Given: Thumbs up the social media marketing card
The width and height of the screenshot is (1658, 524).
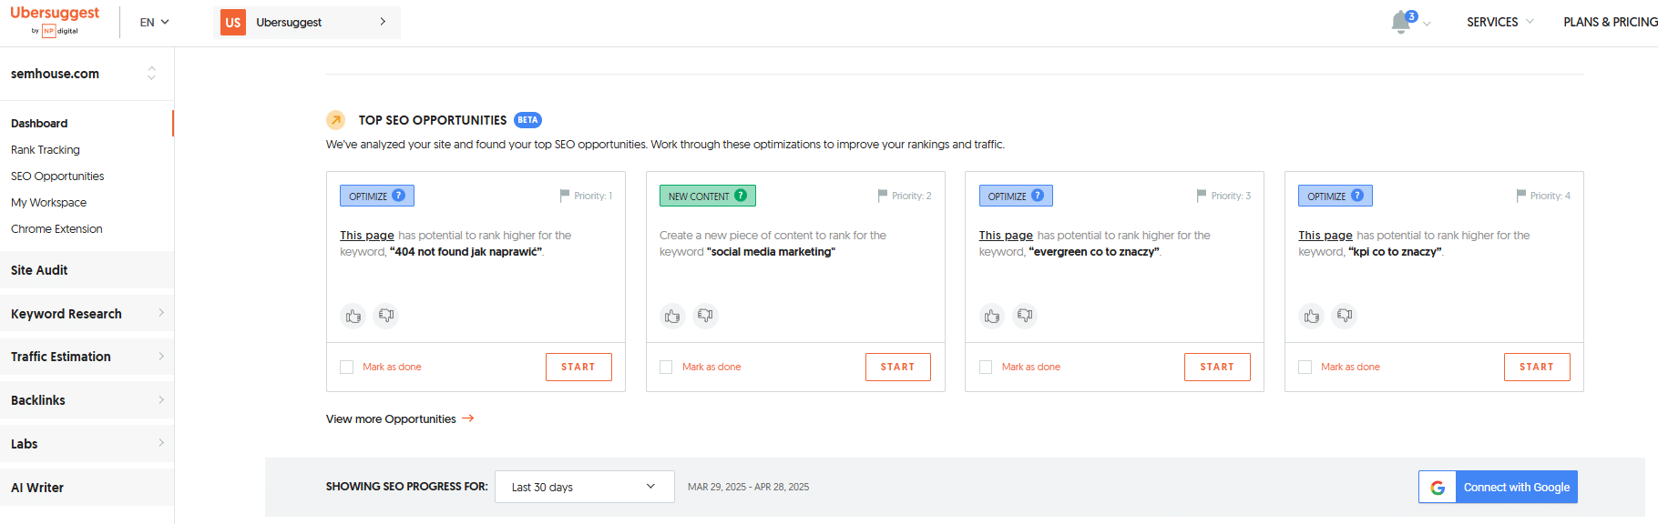Looking at the screenshot, I should (x=672, y=316).
